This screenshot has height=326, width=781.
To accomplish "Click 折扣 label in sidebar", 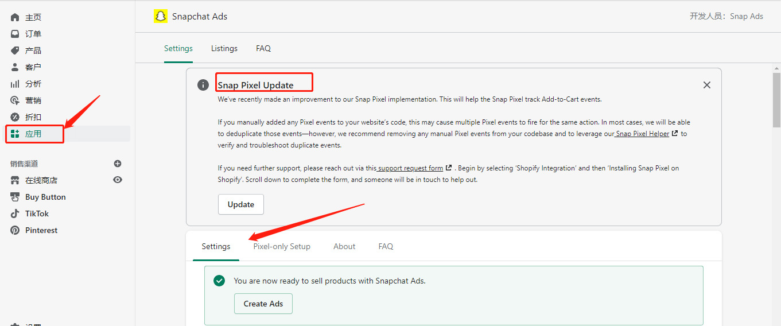I will 33,117.
